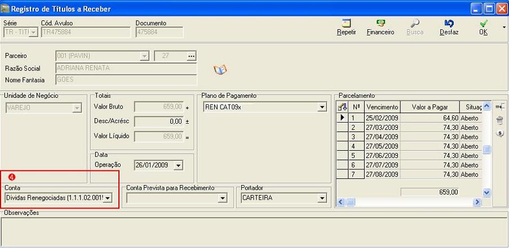The image size is (509, 248).
Task: Click the Repetir toolbar button
Action: 346,27
